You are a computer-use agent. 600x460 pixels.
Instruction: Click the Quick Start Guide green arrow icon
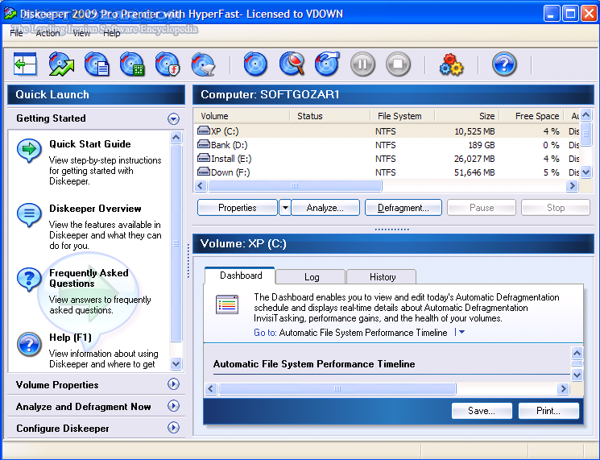(29, 150)
